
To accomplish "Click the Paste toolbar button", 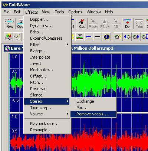I will point(93,23).
